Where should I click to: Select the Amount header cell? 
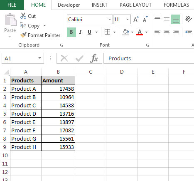pyautogui.click(x=58, y=80)
